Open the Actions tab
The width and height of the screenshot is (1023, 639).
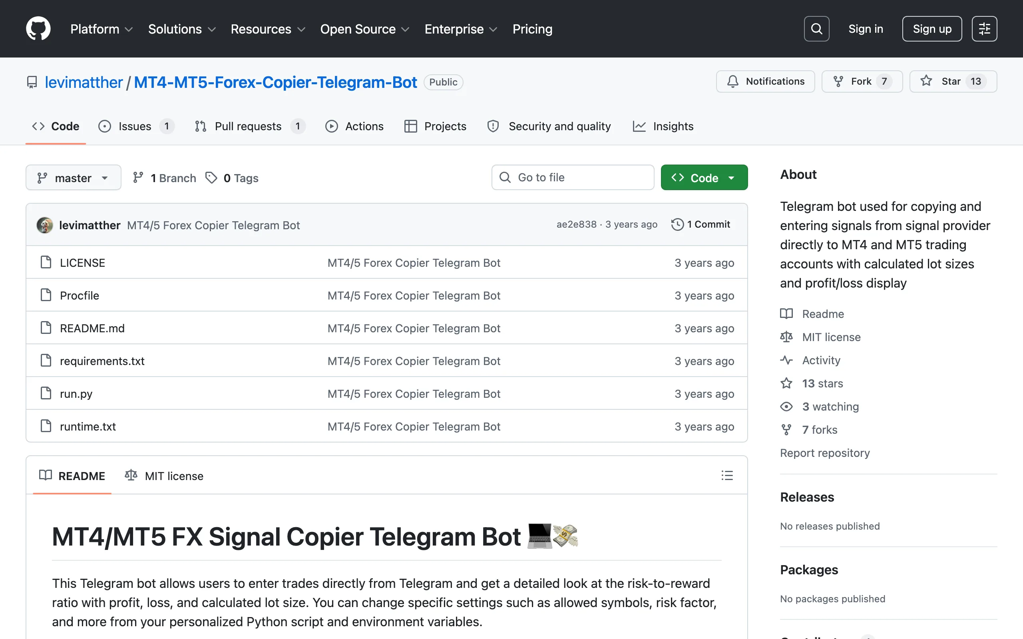click(354, 126)
